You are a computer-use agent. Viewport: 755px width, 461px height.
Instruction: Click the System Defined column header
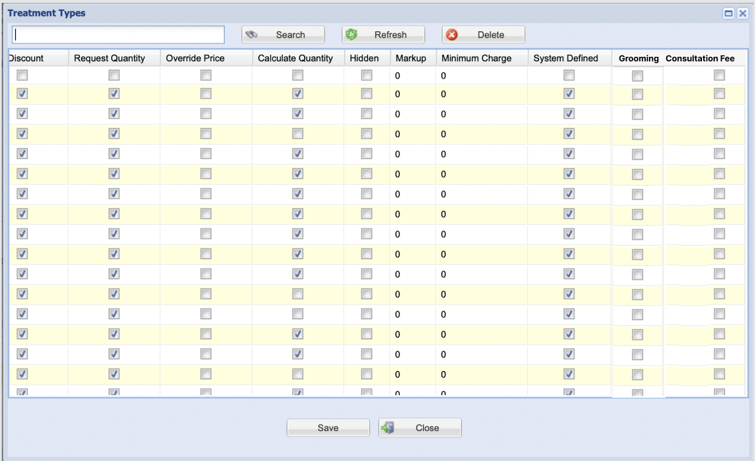[x=570, y=58]
